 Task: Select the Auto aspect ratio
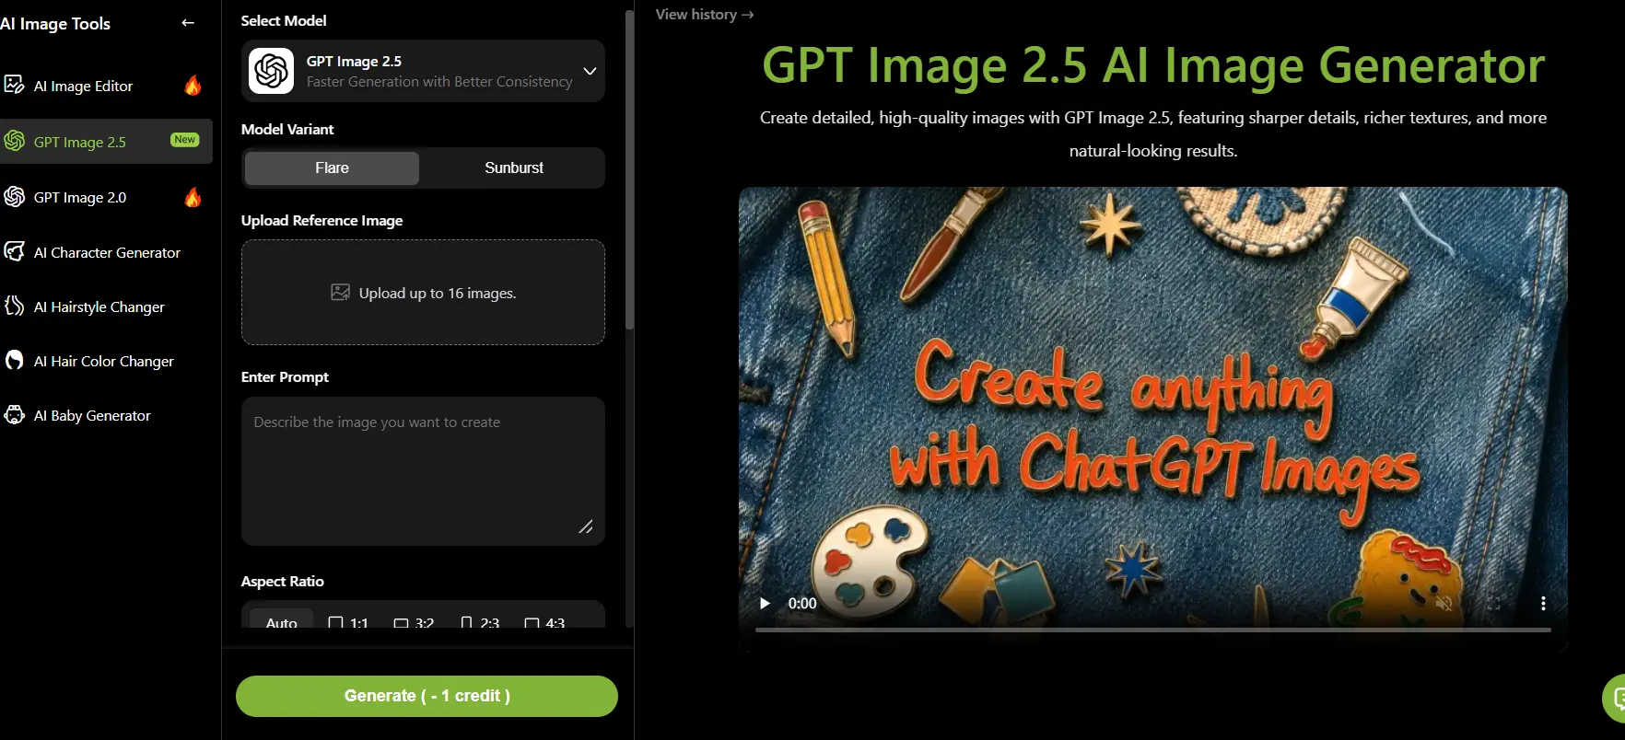(x=281, y=620)
